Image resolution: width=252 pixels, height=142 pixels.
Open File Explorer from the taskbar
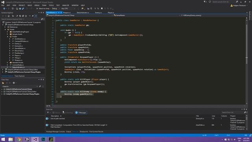[x=11, y=139]
